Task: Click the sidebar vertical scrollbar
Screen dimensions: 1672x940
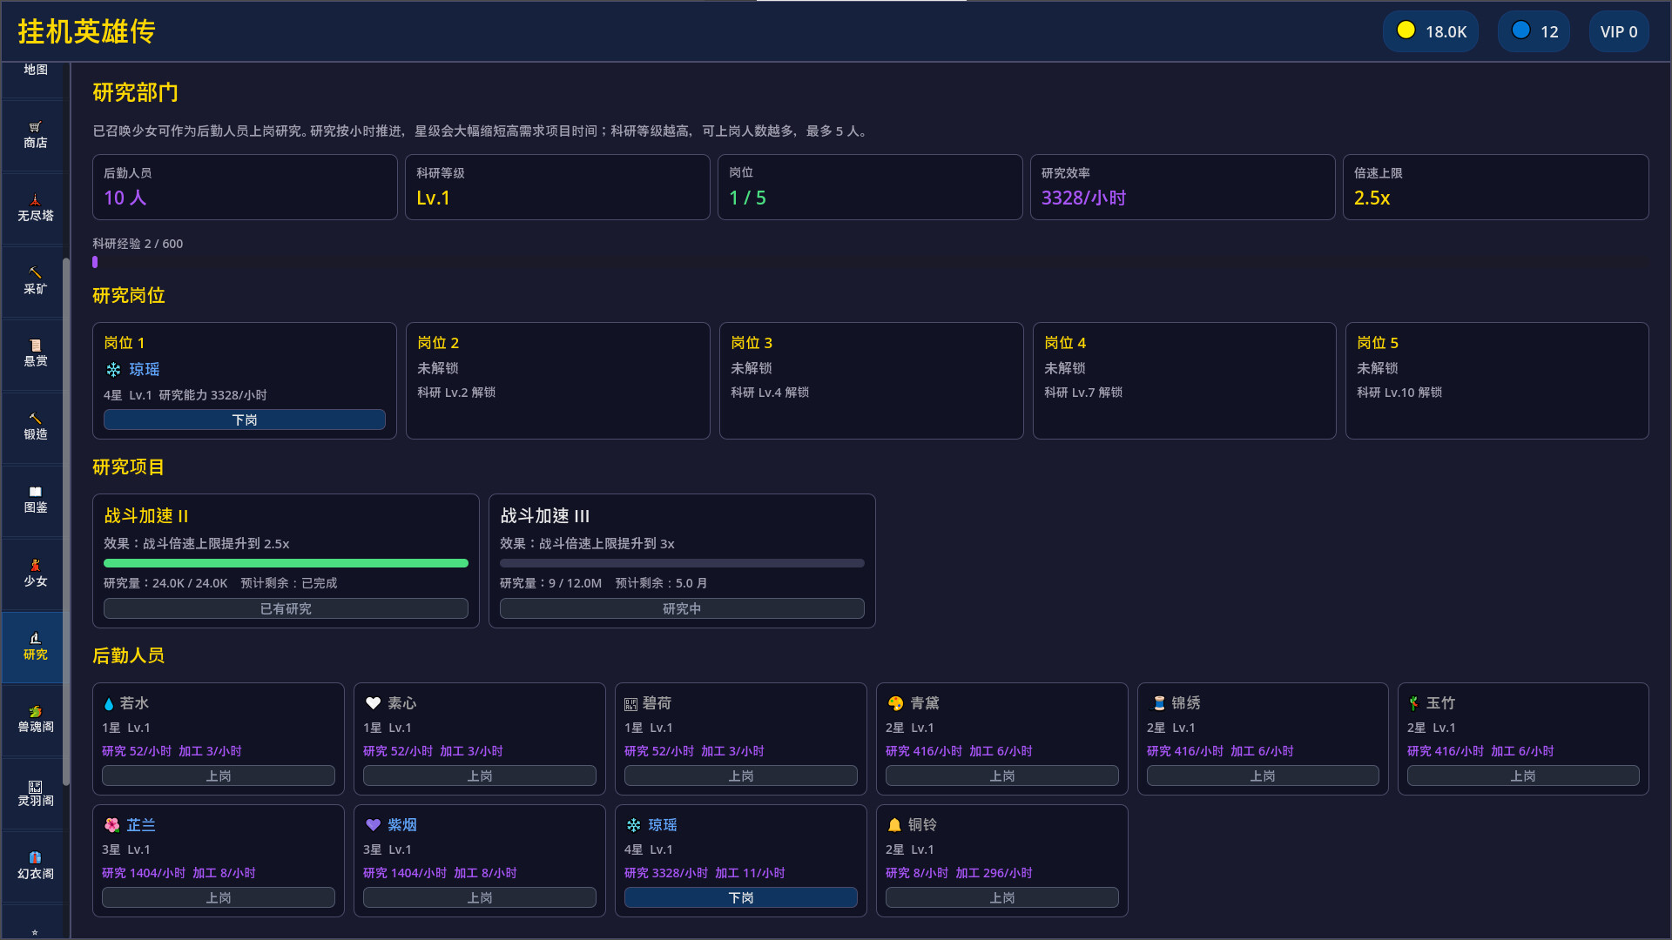Action: coord(66,522)
